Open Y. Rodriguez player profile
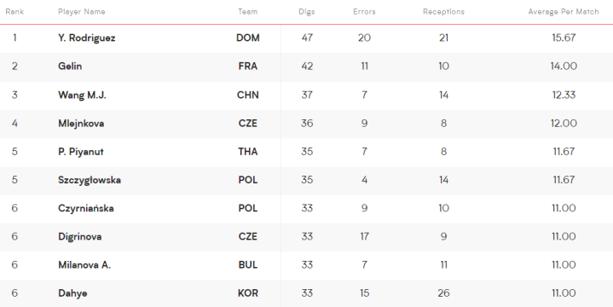 click(86, 38)
